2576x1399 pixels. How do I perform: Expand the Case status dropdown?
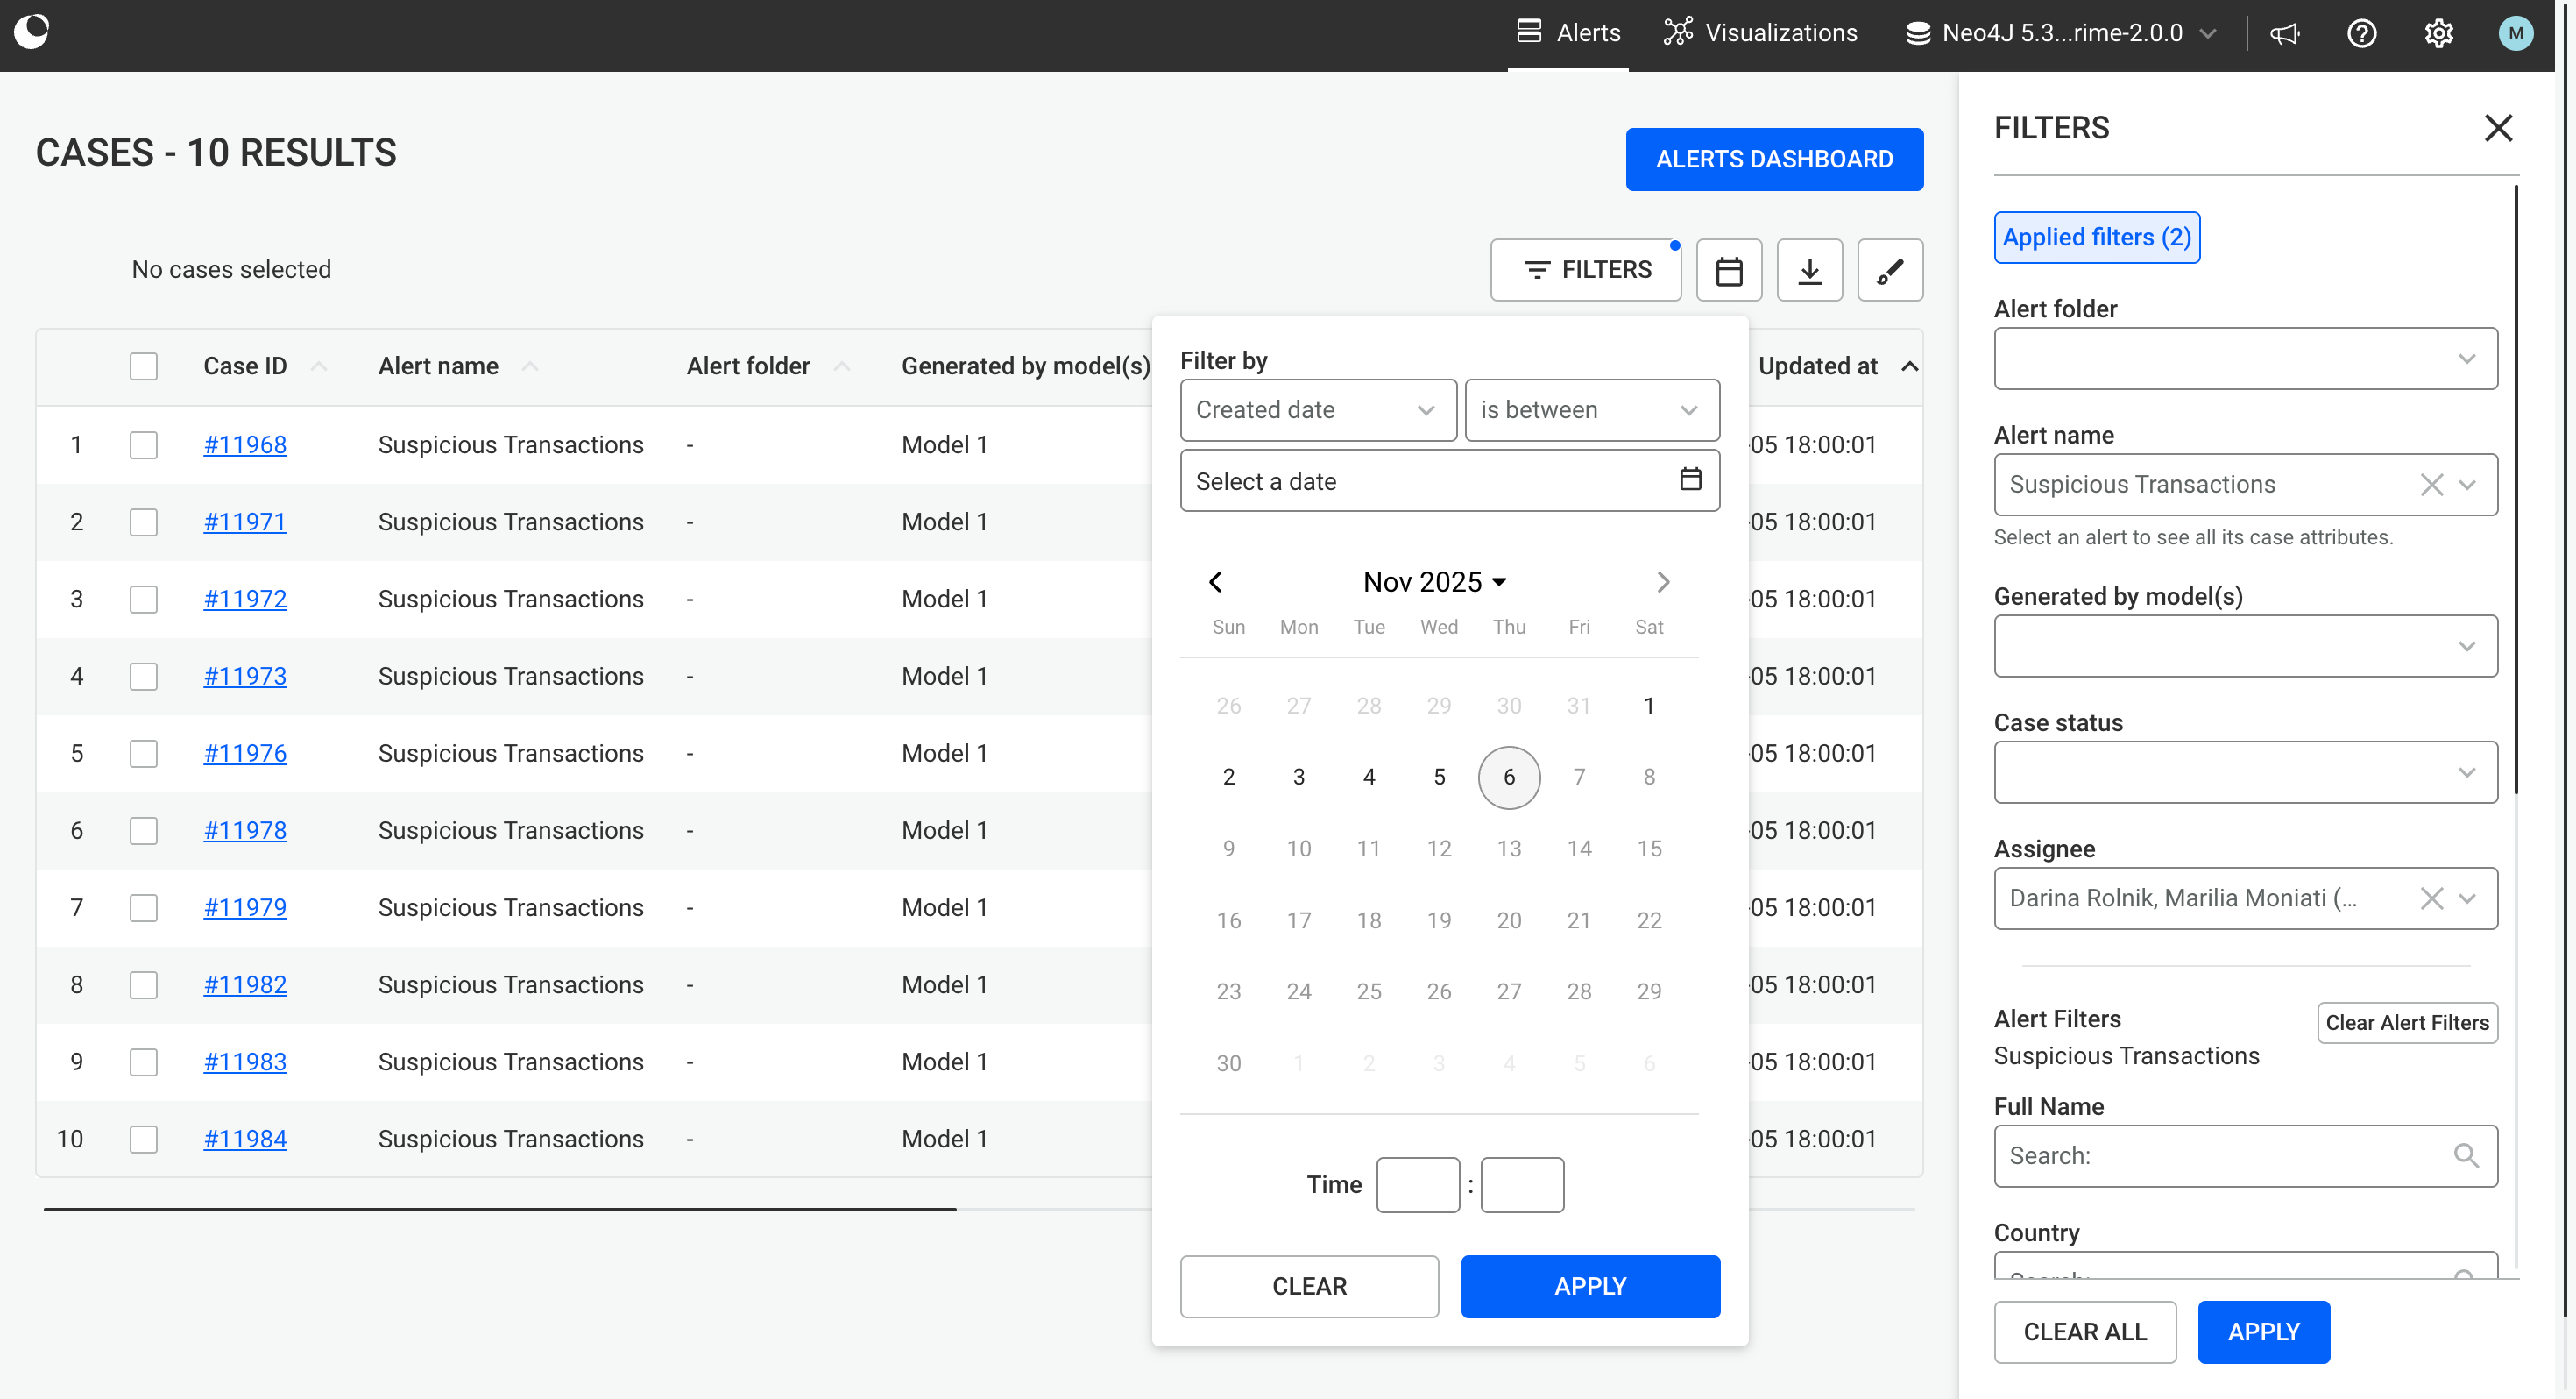tap(2245, 771)
